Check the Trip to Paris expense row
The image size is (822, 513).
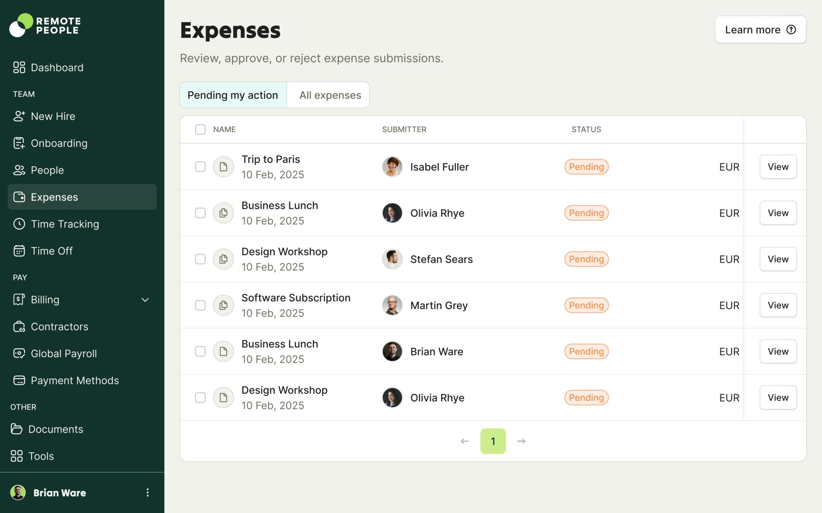pyautogui.click(x=200, y=167)
